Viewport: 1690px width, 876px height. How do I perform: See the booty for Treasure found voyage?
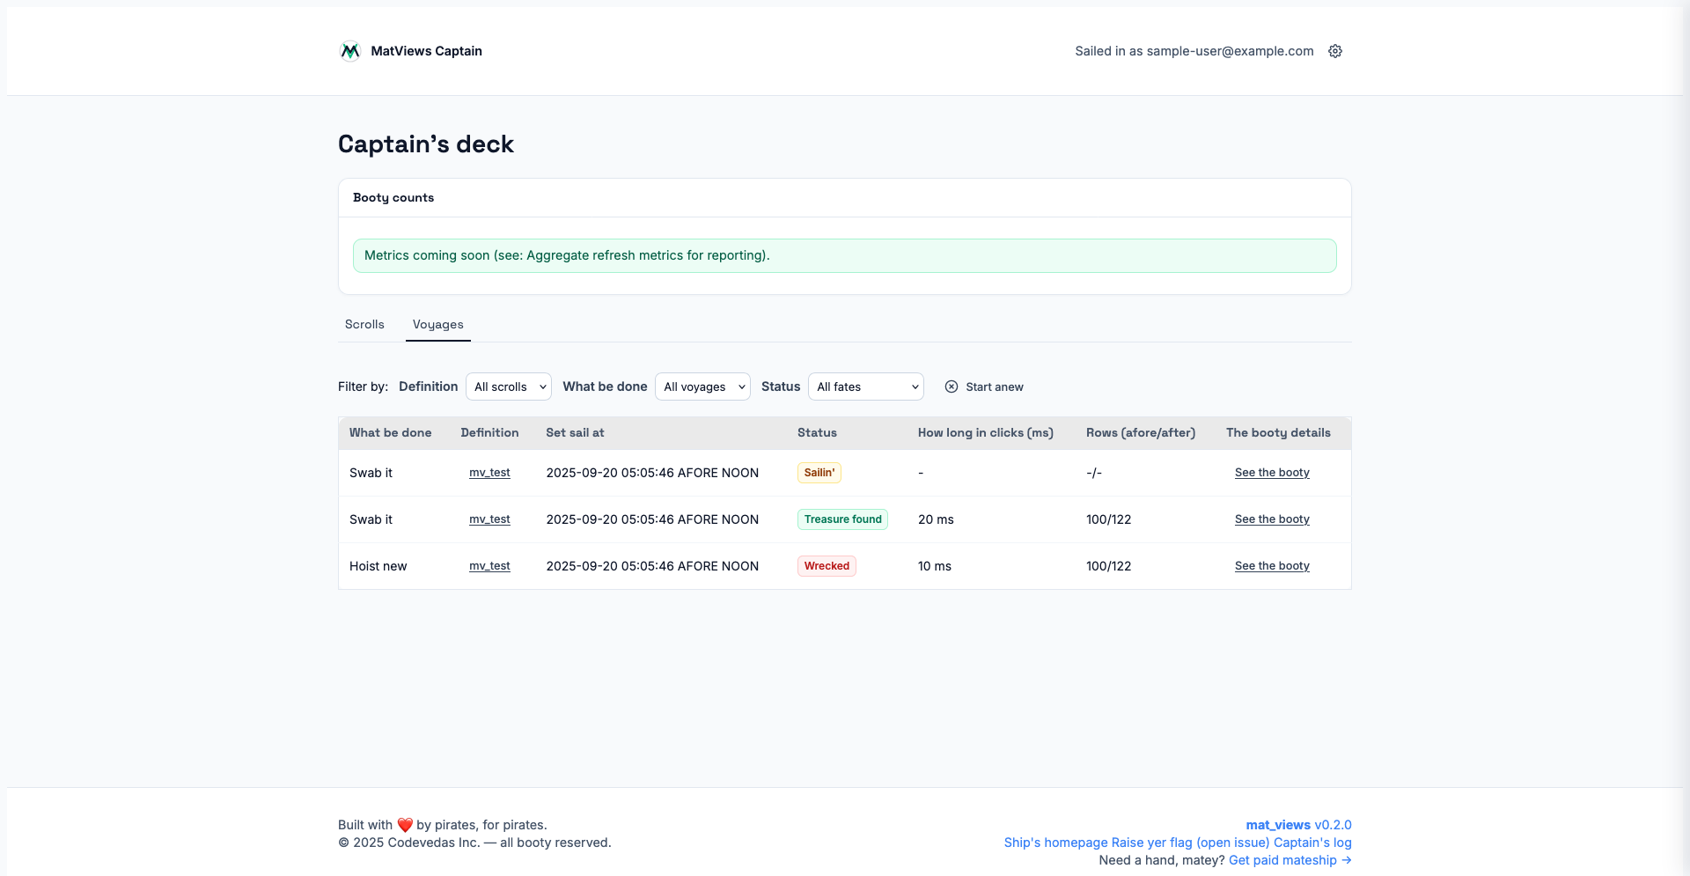point(1272,519)
